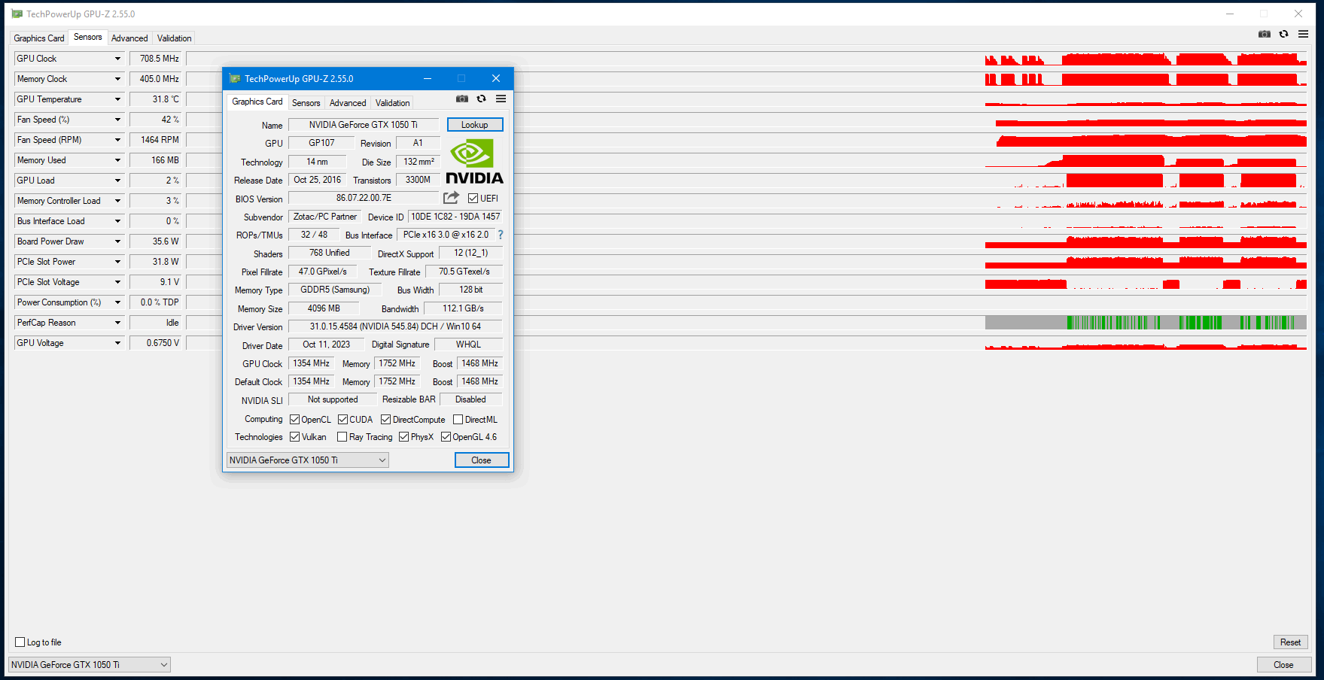
Task: Open hamburger menu in Graphics Card dialog
Action: point(501,99)
